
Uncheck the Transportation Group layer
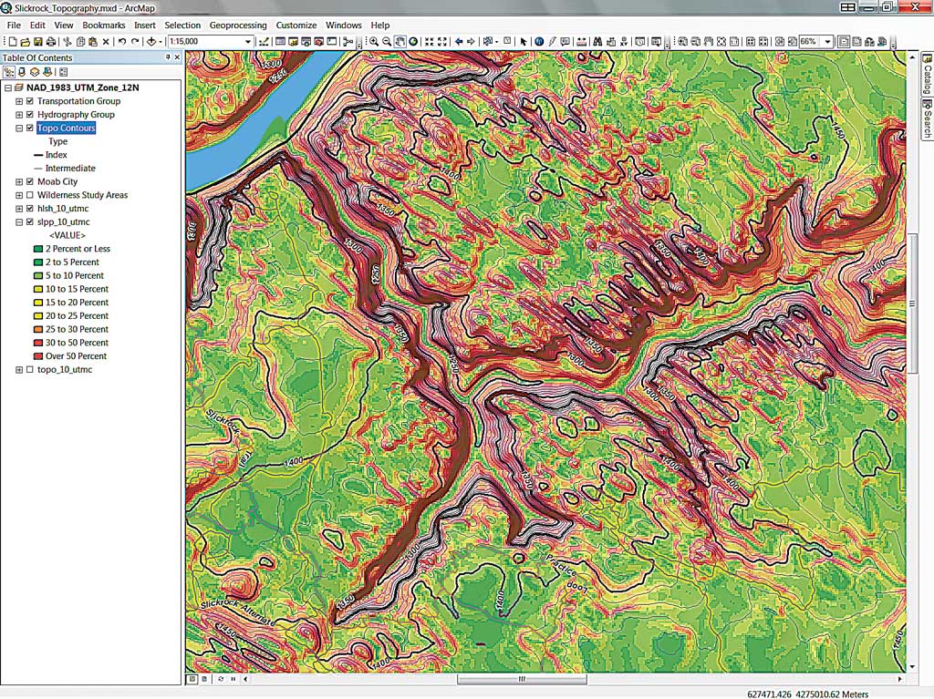[x=30, y=101]
